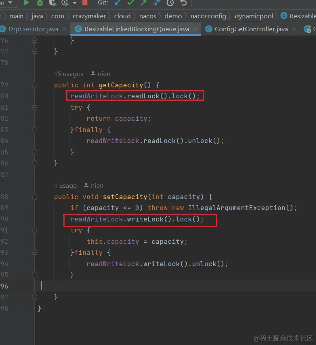This screenshot has width=316, height=345.
Task: Click the class icon on ResizableLinkedBlockingQueue tab
Action: (78, 29)
